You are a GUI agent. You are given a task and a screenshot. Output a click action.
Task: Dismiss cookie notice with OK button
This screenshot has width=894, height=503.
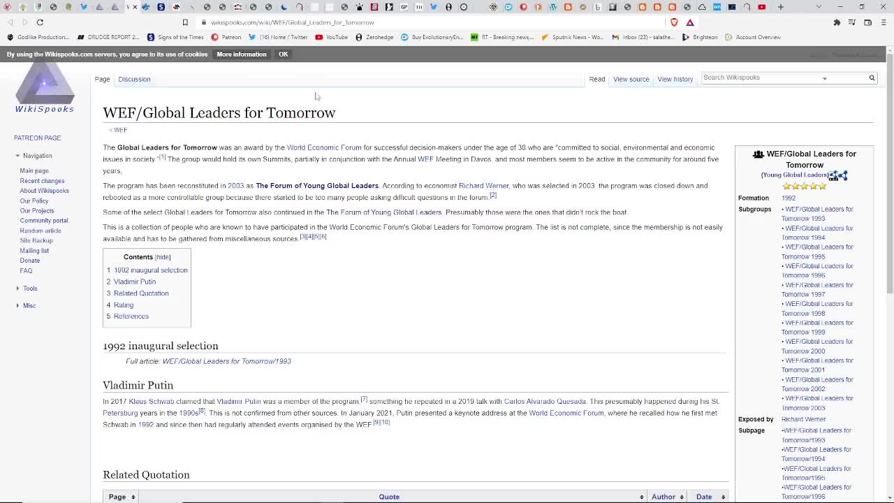click(283, 54)
